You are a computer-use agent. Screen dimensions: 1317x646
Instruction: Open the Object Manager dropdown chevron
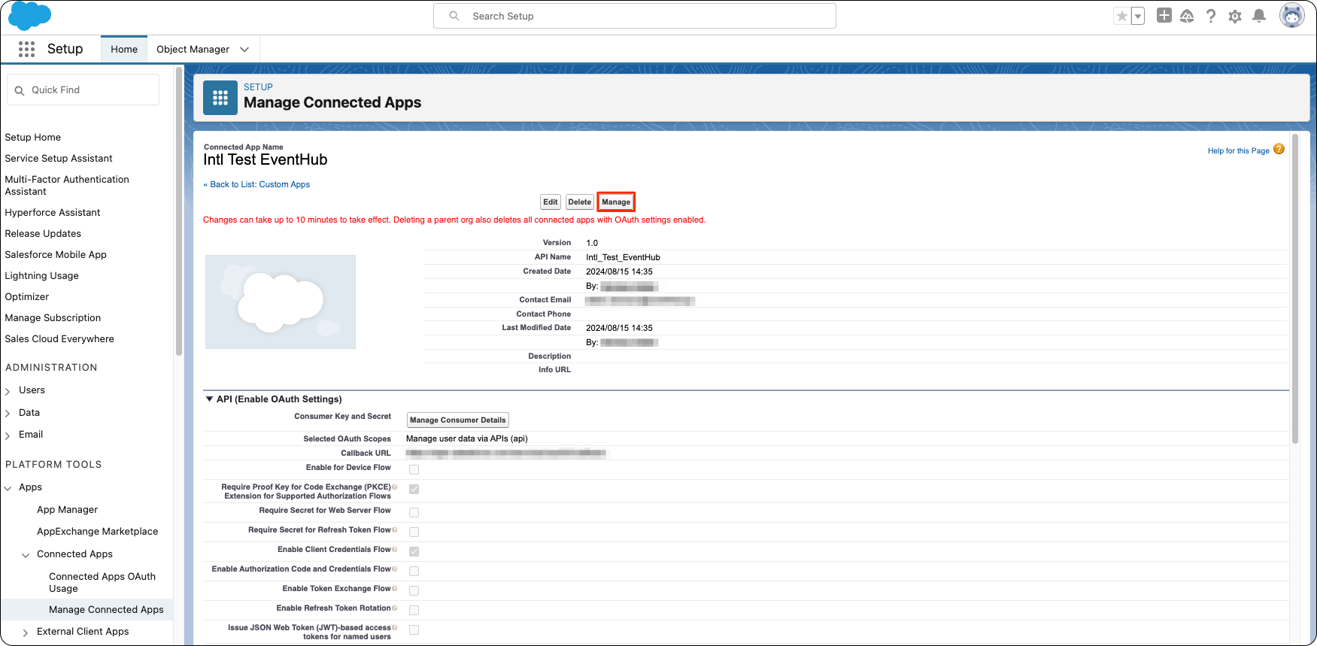244,50
